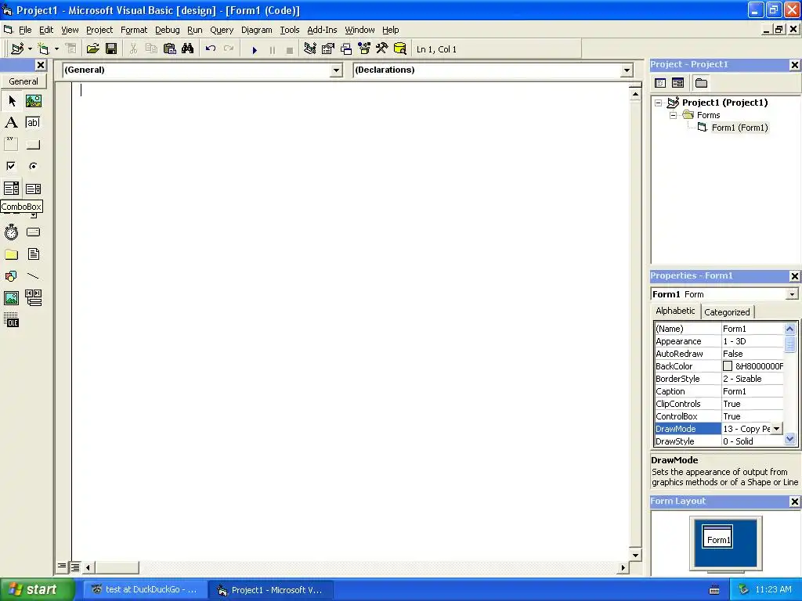The width and height of the screenshot is (802, 601).
Task: Click the Toolbox hammer-and-wrench toolbar icon
Action: [x=382, y=49]
